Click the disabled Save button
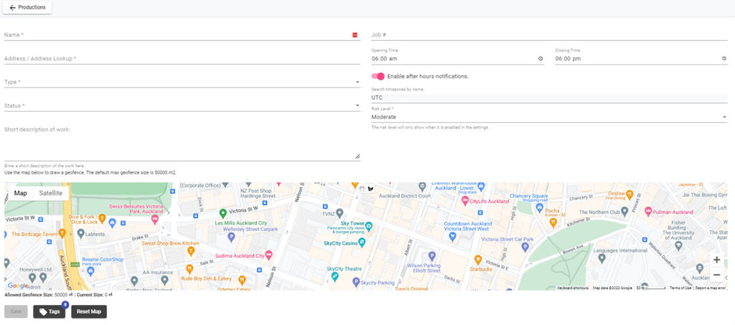 coord(16,311)
